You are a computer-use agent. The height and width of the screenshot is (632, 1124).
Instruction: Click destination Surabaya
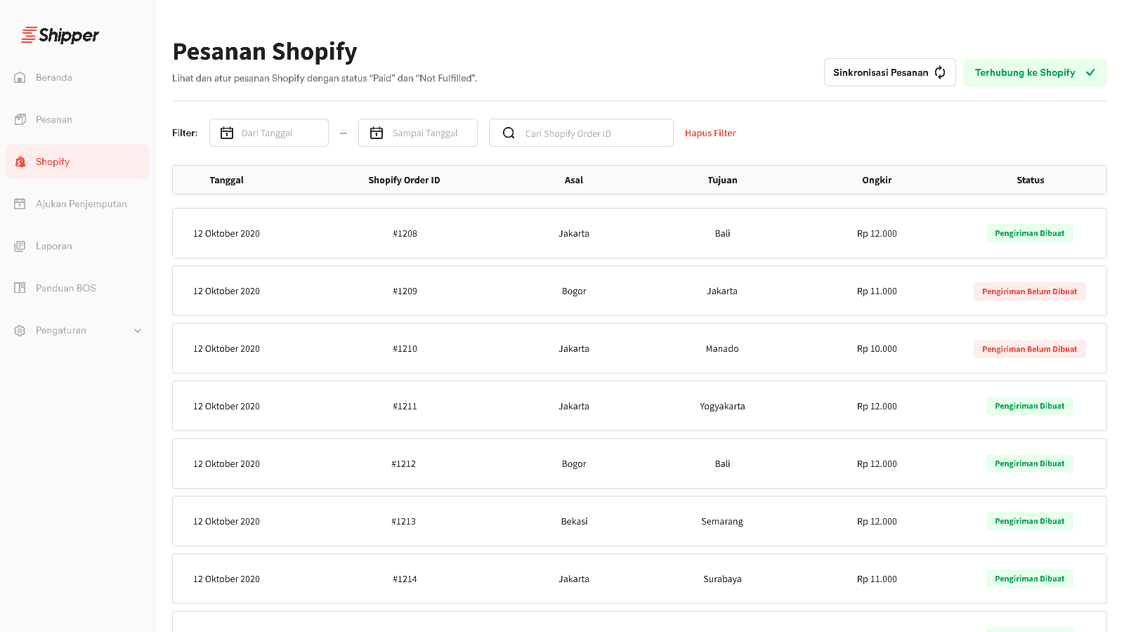pos(722,579)
